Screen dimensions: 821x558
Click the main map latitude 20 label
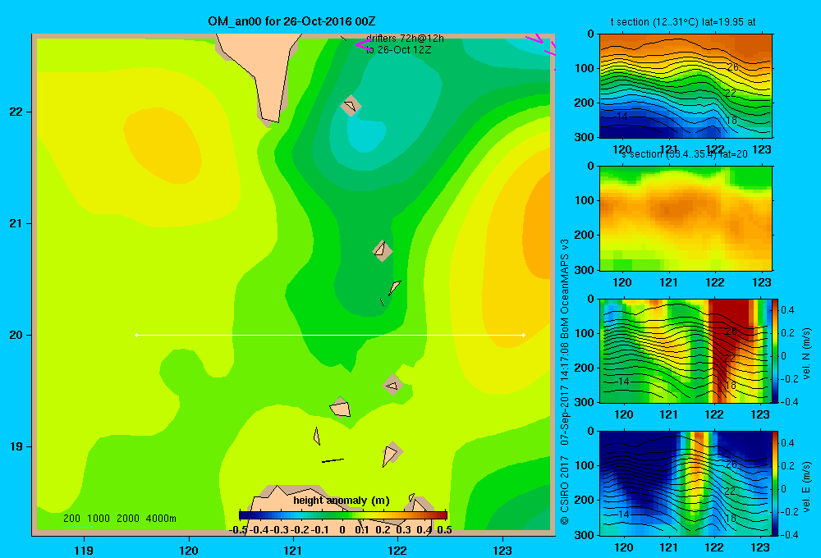point(16,335)
